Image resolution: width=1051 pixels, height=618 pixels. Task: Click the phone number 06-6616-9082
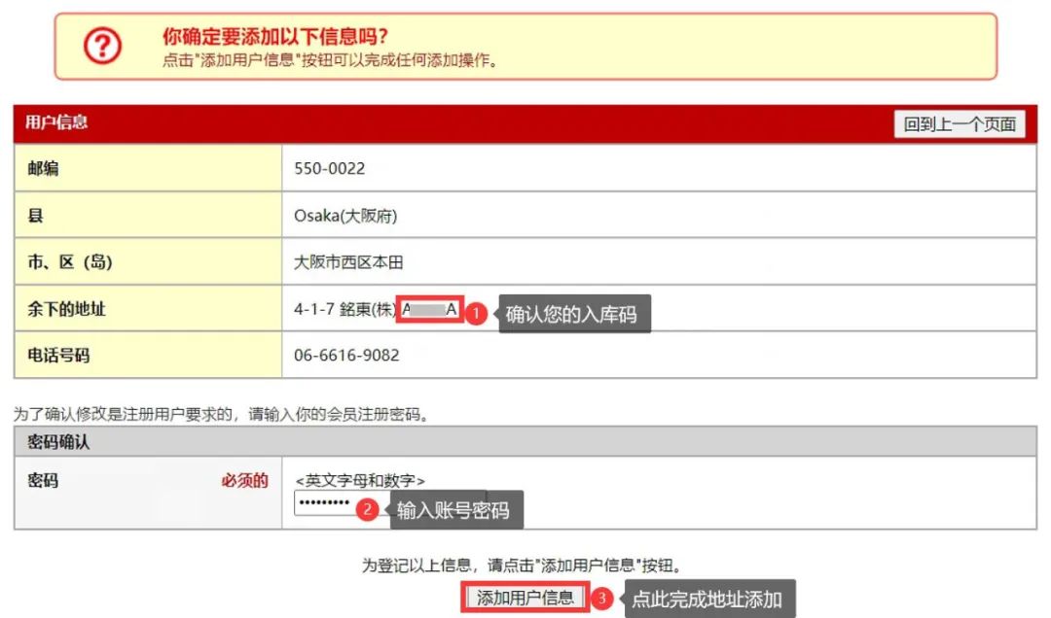pyautogui.click(x=343, y=356)
